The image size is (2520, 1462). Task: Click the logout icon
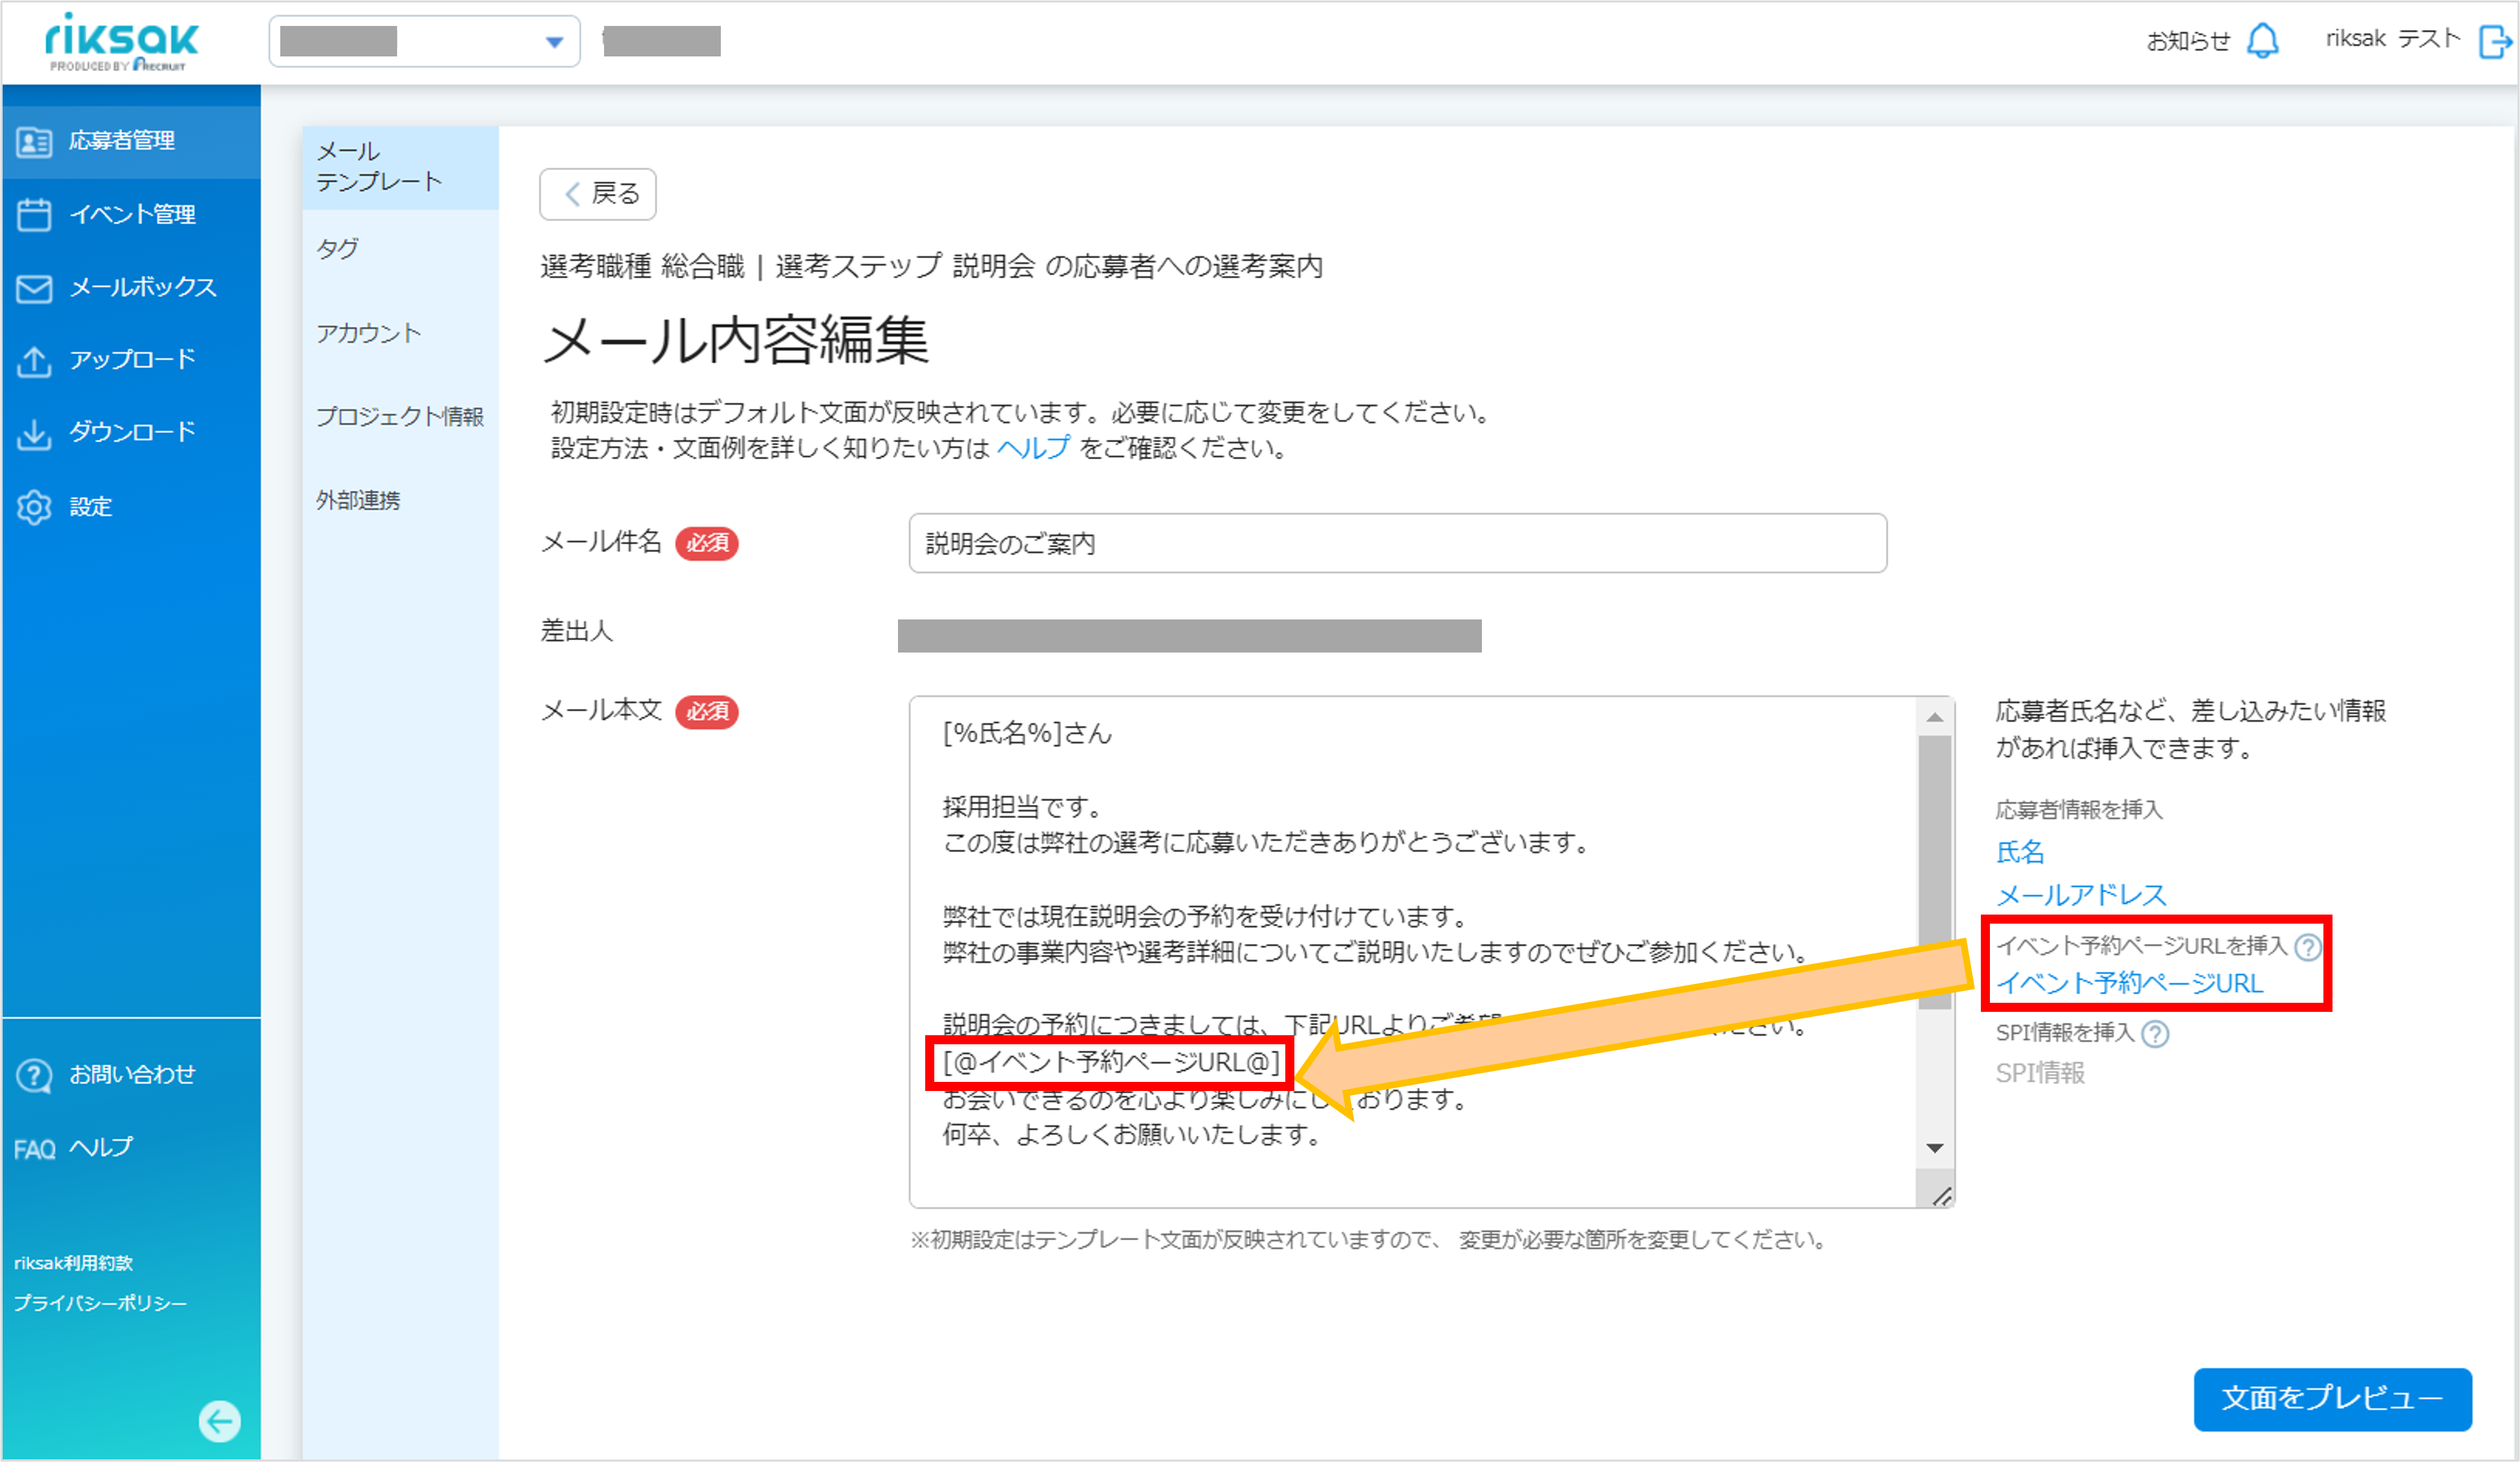point(2496,42)
